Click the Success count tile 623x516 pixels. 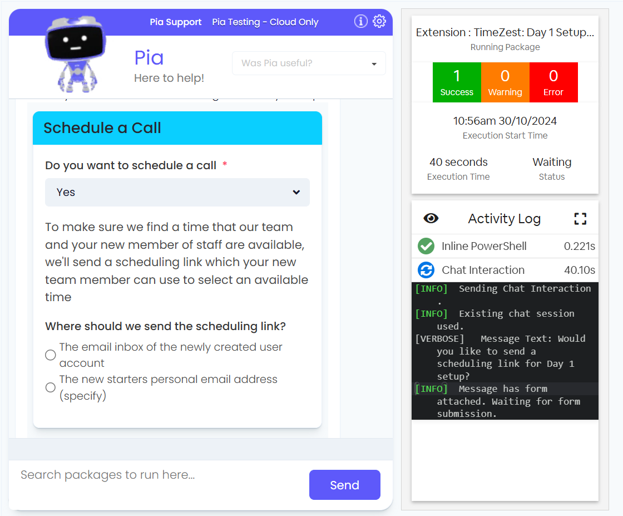point(457,82)
